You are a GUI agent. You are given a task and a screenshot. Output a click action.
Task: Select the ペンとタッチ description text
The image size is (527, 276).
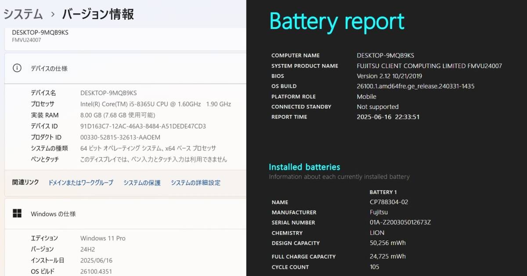[154, 159]
